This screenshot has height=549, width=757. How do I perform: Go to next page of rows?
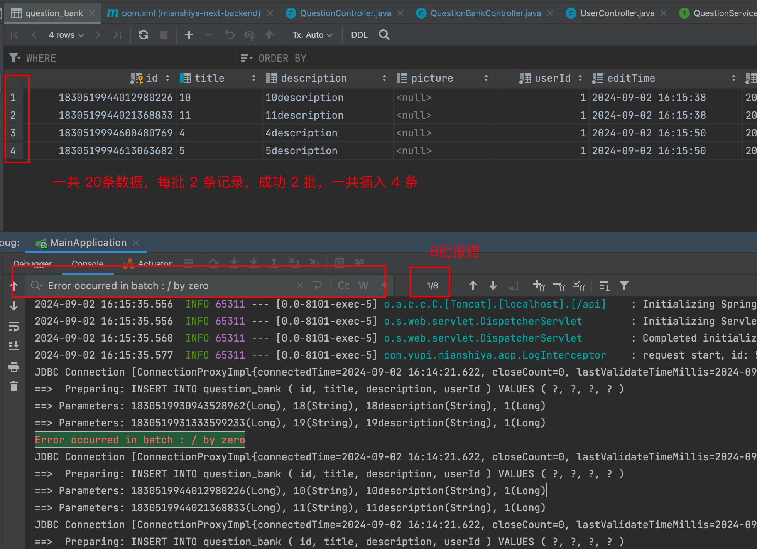click(98, 35)
